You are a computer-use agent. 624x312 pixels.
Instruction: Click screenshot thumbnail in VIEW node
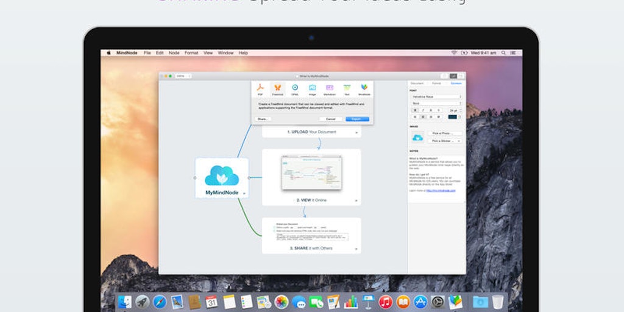311,172
